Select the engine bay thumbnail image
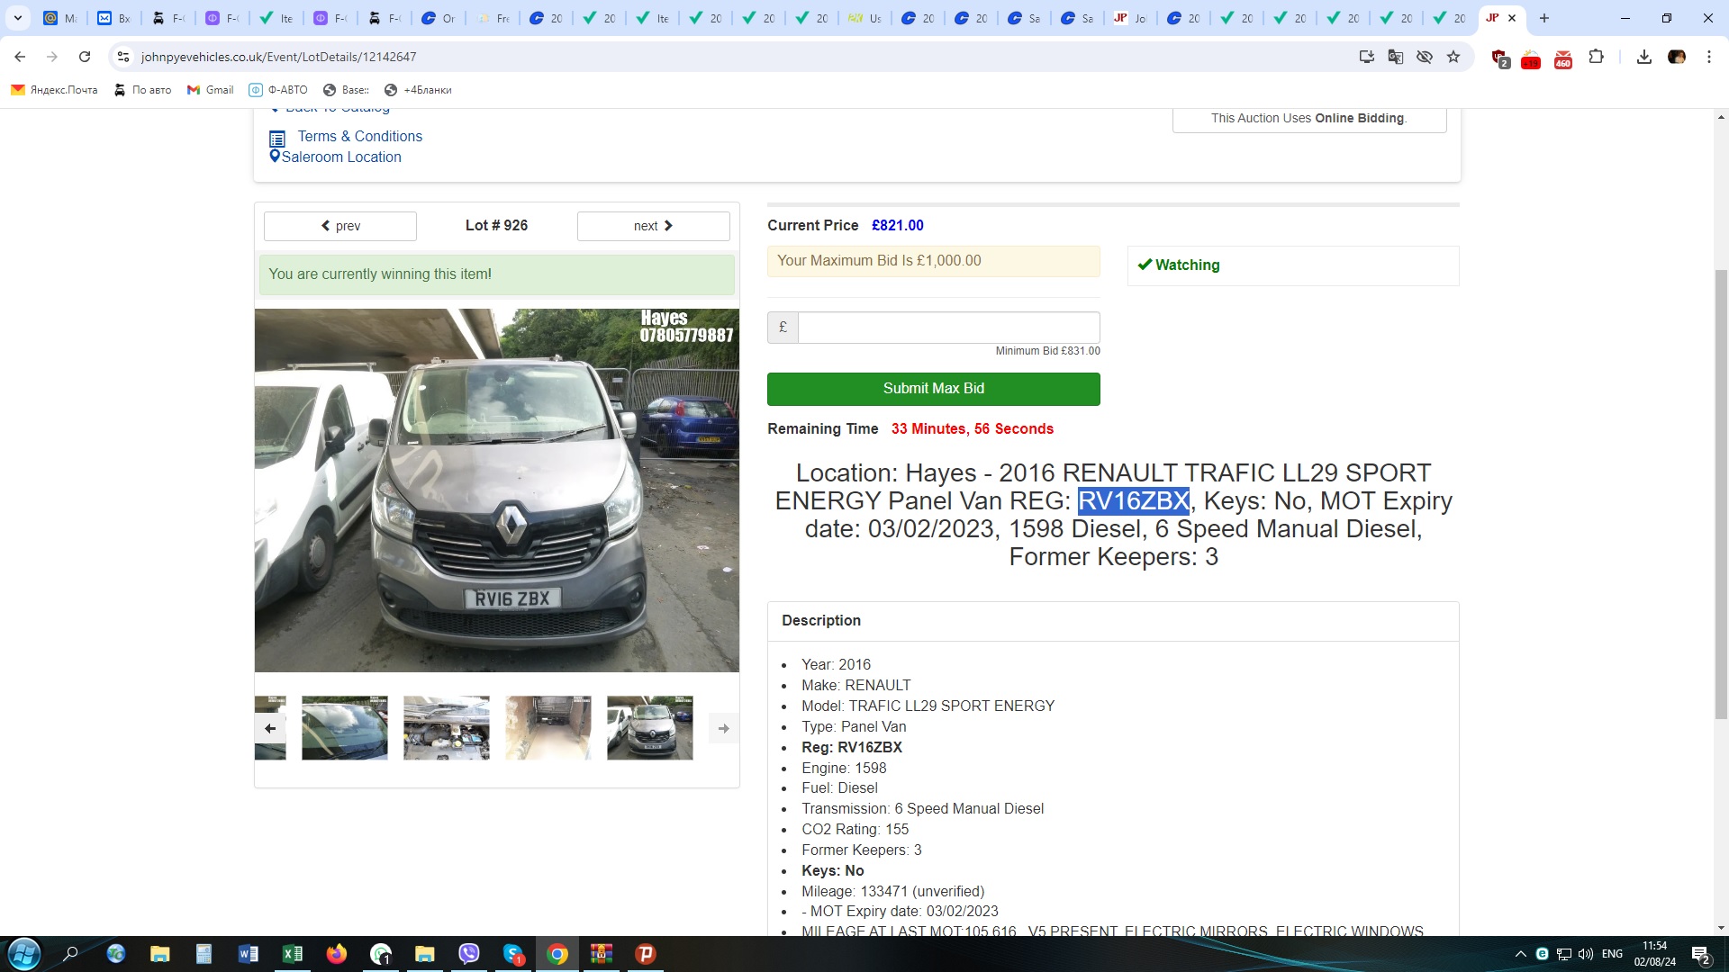The image size is (1729, 972). (447, 728)
